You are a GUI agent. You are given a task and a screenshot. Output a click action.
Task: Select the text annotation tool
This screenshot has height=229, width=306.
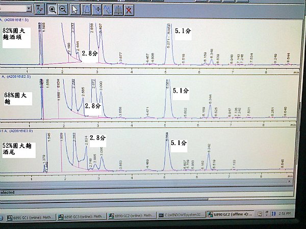pos(40,9)
